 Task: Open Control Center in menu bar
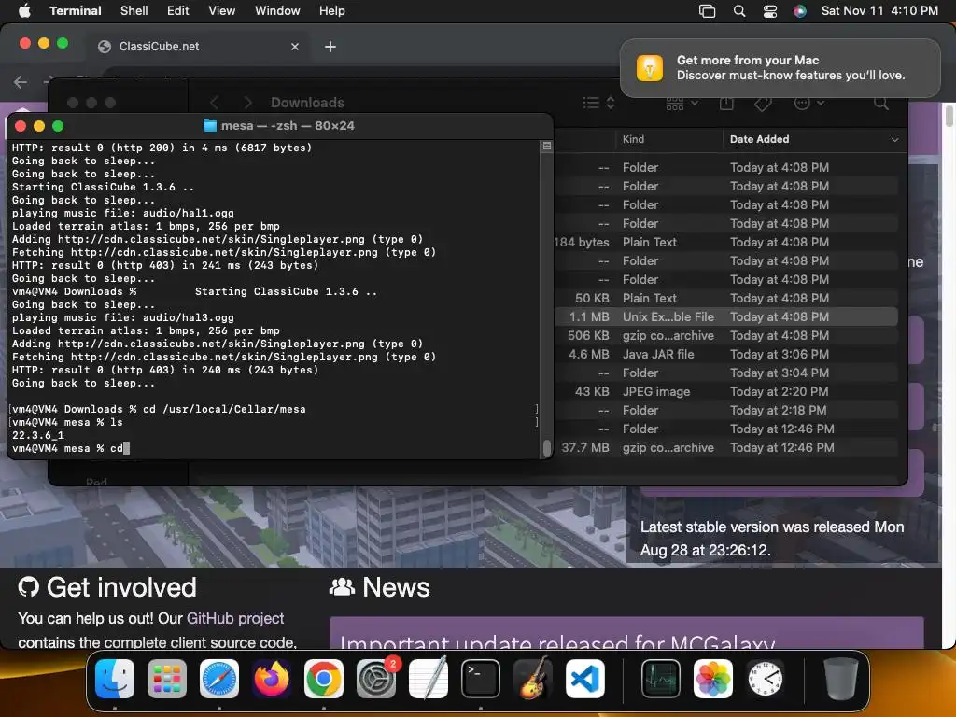coord(770,11)
